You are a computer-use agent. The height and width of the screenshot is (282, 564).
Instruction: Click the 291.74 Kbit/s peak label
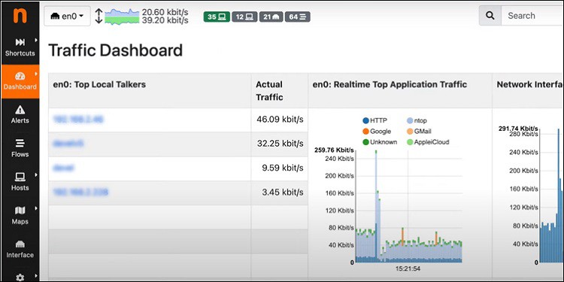coord(518,129)
